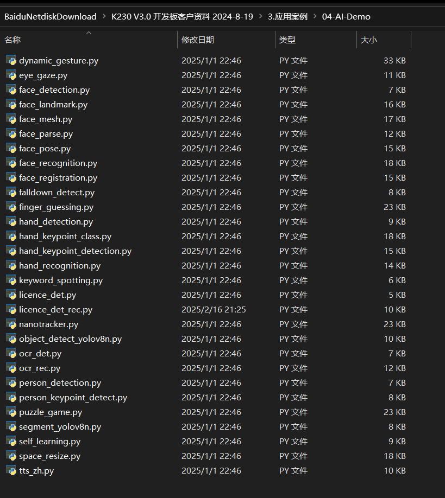Select the nanotracker.py file icon
The width and height of the screenshot is (445, 498).
point(11,324)
